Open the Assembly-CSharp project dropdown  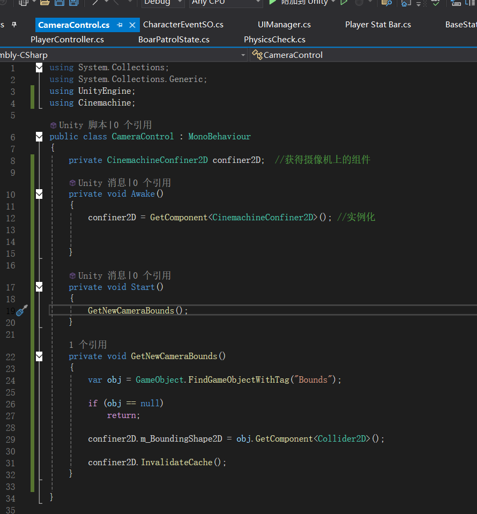pyautogui.click(x=243, y=55)
